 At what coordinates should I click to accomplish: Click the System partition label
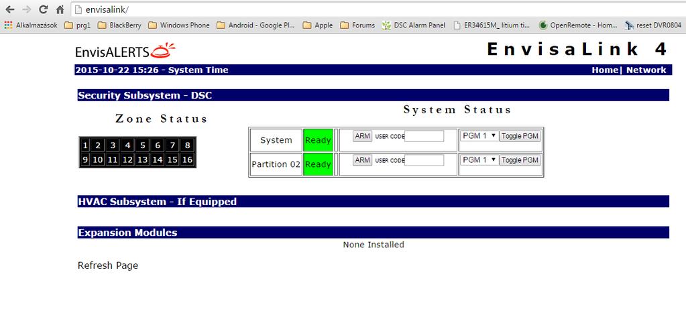[276, 140]
